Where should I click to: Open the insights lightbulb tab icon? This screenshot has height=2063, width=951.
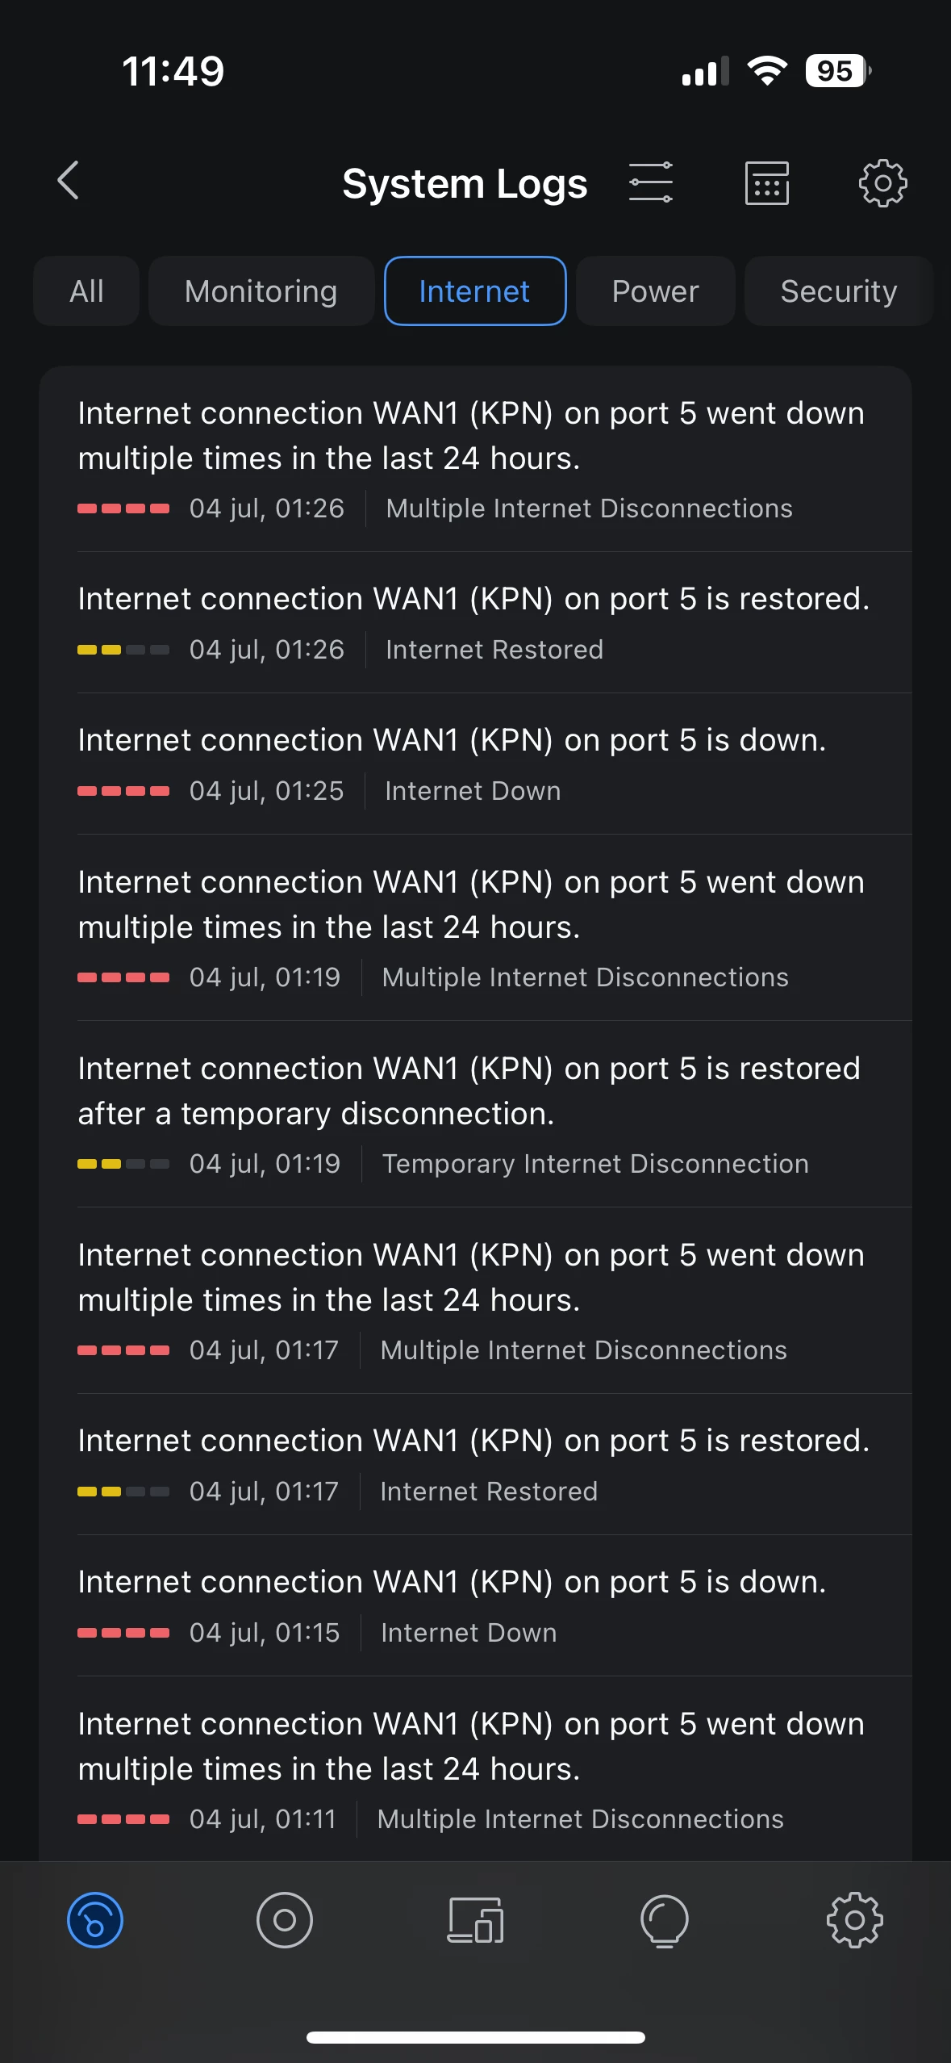tap(665, 1920)
